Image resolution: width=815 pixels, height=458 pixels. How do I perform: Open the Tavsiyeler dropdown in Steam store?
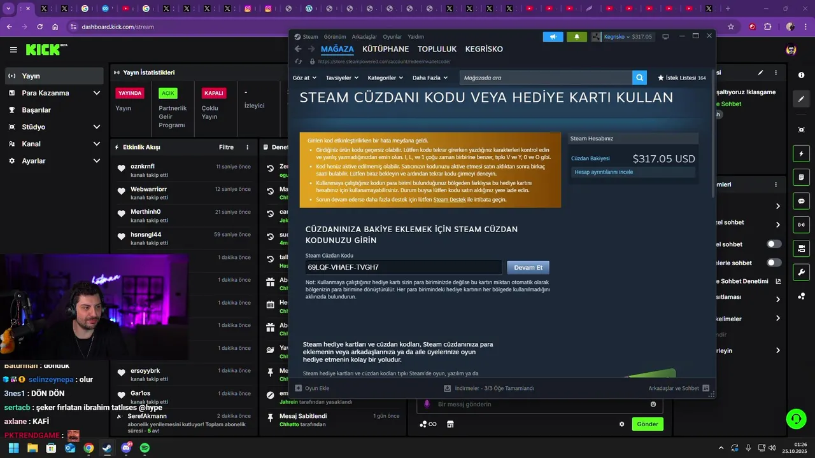[342, 78]
